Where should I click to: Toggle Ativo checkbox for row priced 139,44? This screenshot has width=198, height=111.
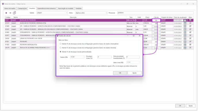(x=190, y=35)
